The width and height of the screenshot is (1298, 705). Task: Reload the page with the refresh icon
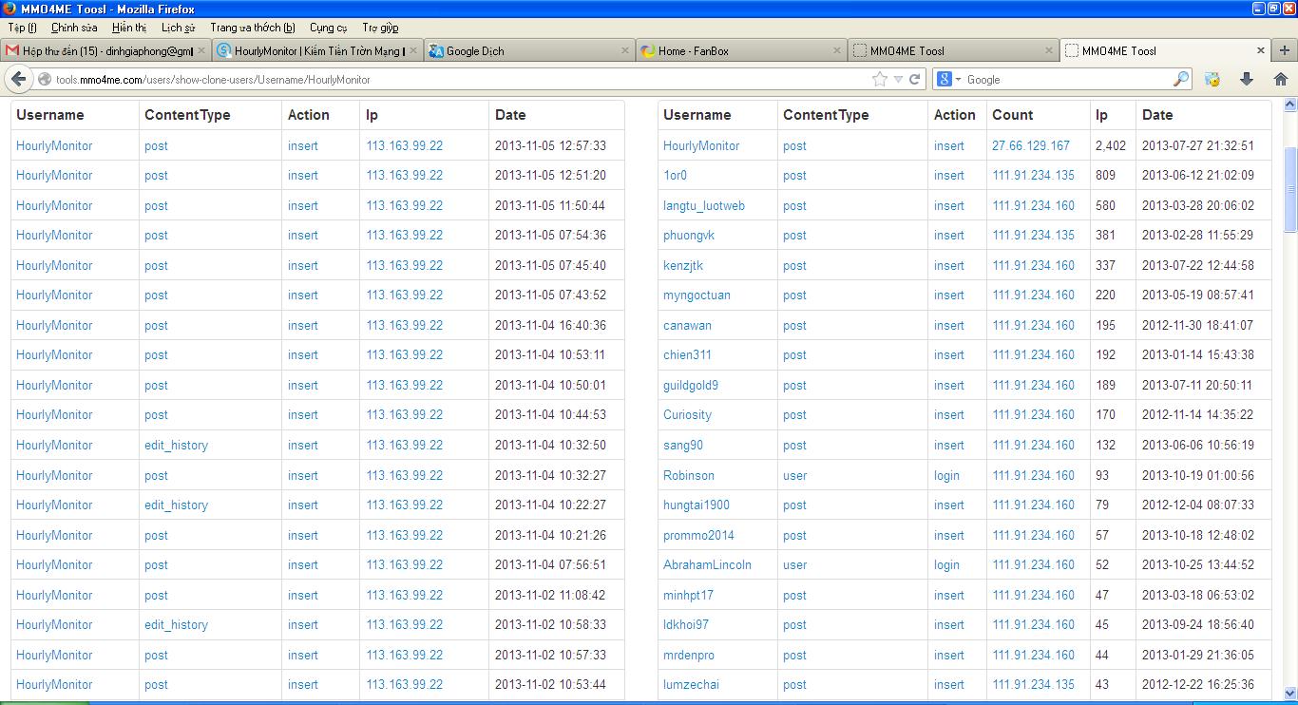915,79
